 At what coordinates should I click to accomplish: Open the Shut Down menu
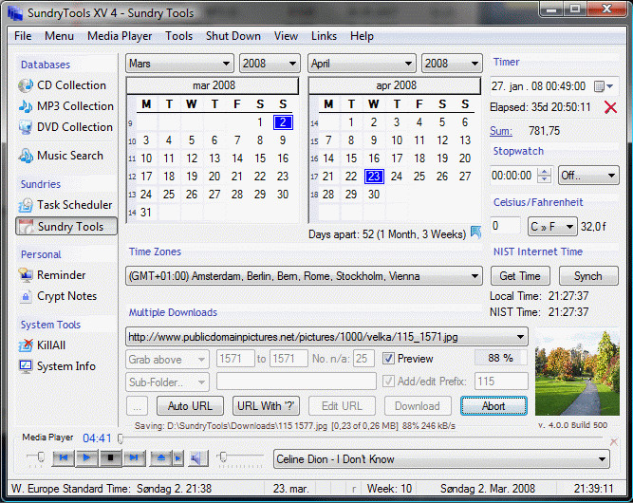click(233, 36)
